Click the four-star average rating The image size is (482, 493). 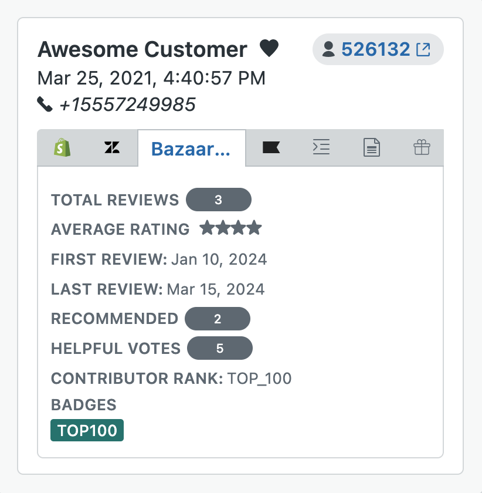(231, 228)
